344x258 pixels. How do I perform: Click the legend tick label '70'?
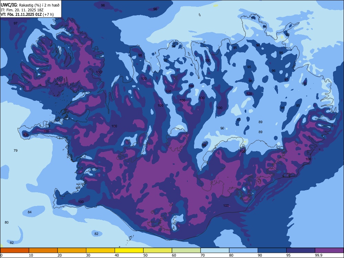(x=203, y=255)
